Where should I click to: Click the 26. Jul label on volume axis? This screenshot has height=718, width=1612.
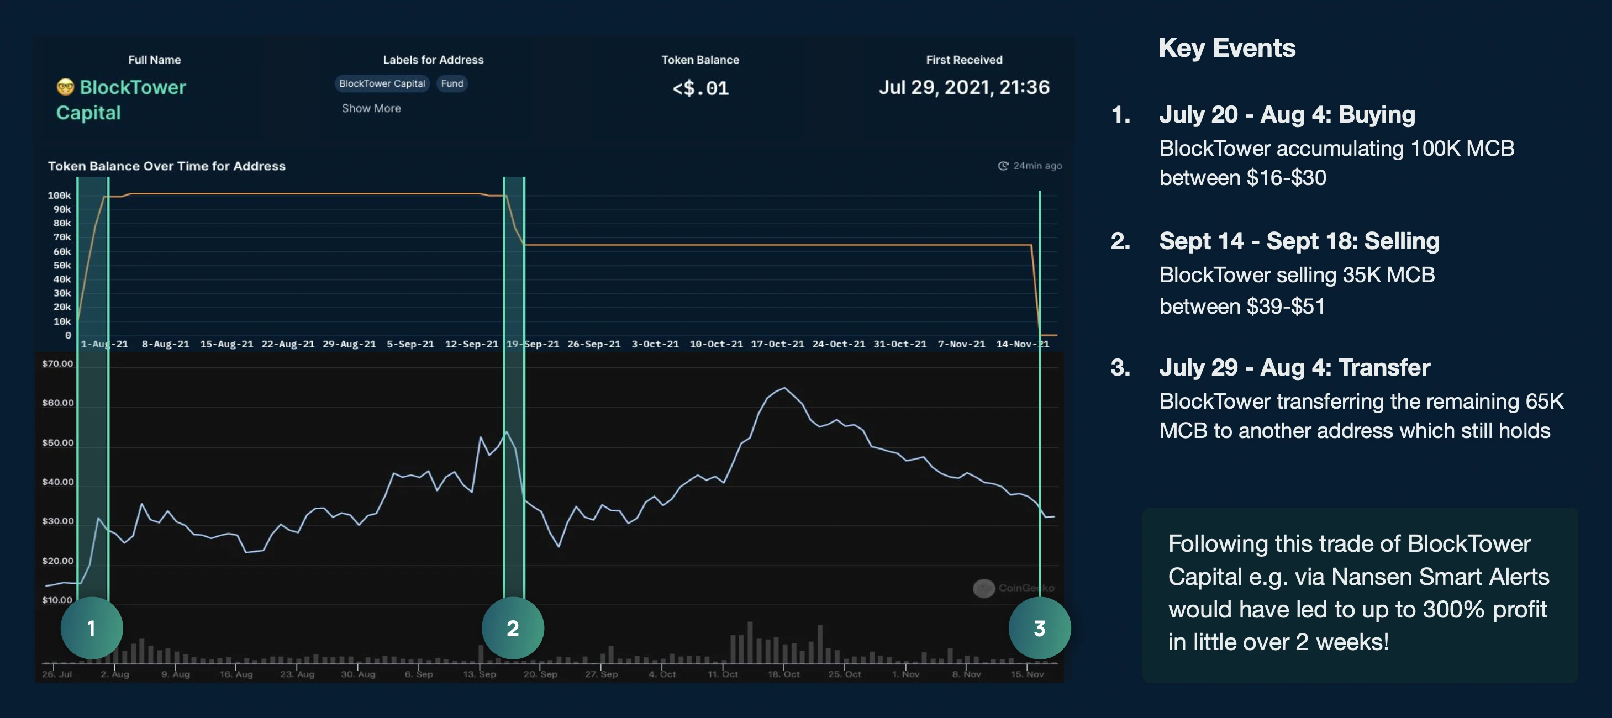57,674
